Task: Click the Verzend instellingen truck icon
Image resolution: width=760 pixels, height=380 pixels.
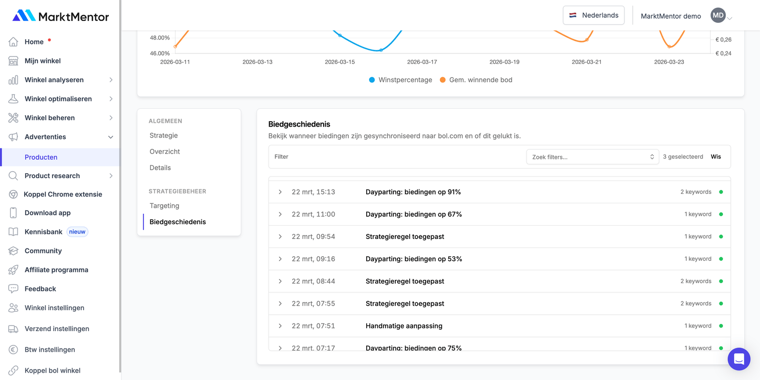Action: [13, 329]
